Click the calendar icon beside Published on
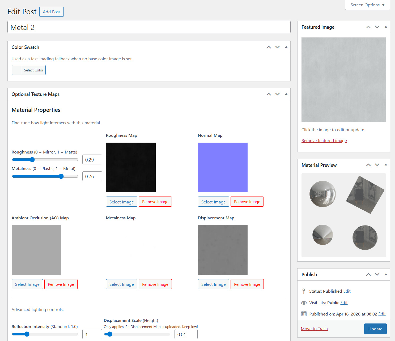395x341 pixels. click(304, 314)
